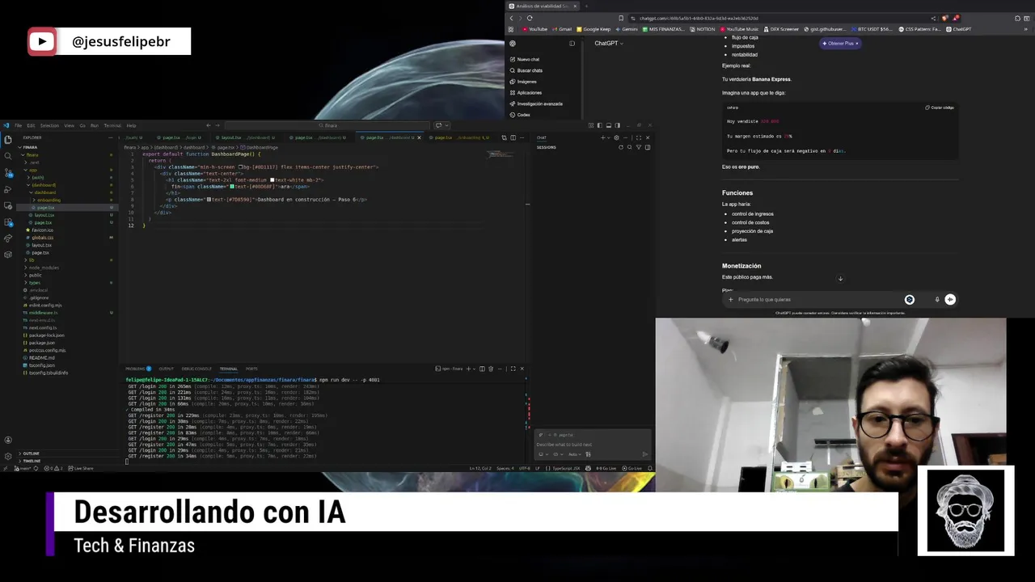Go back in the browser
Screen dimensions: 1035x582
tap(511, 18)
